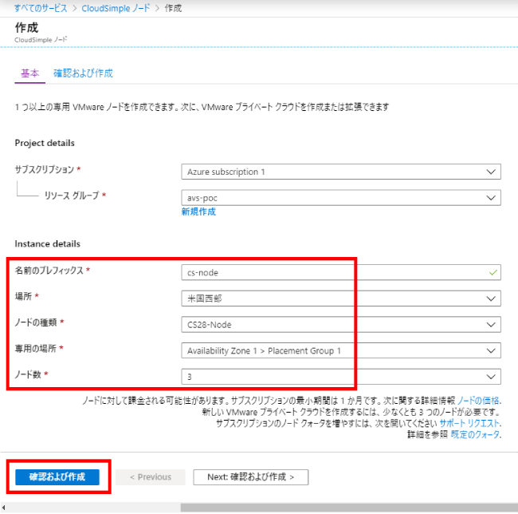Click the サブスクリプション label
The image size is (518, 514).
[x=45, y=169]
